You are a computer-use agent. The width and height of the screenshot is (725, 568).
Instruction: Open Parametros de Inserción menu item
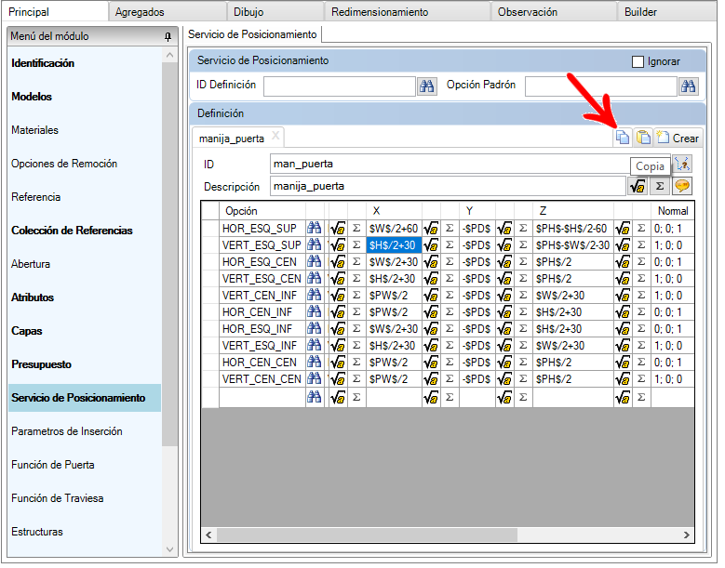pyautogui.click(x=67, y=431)
